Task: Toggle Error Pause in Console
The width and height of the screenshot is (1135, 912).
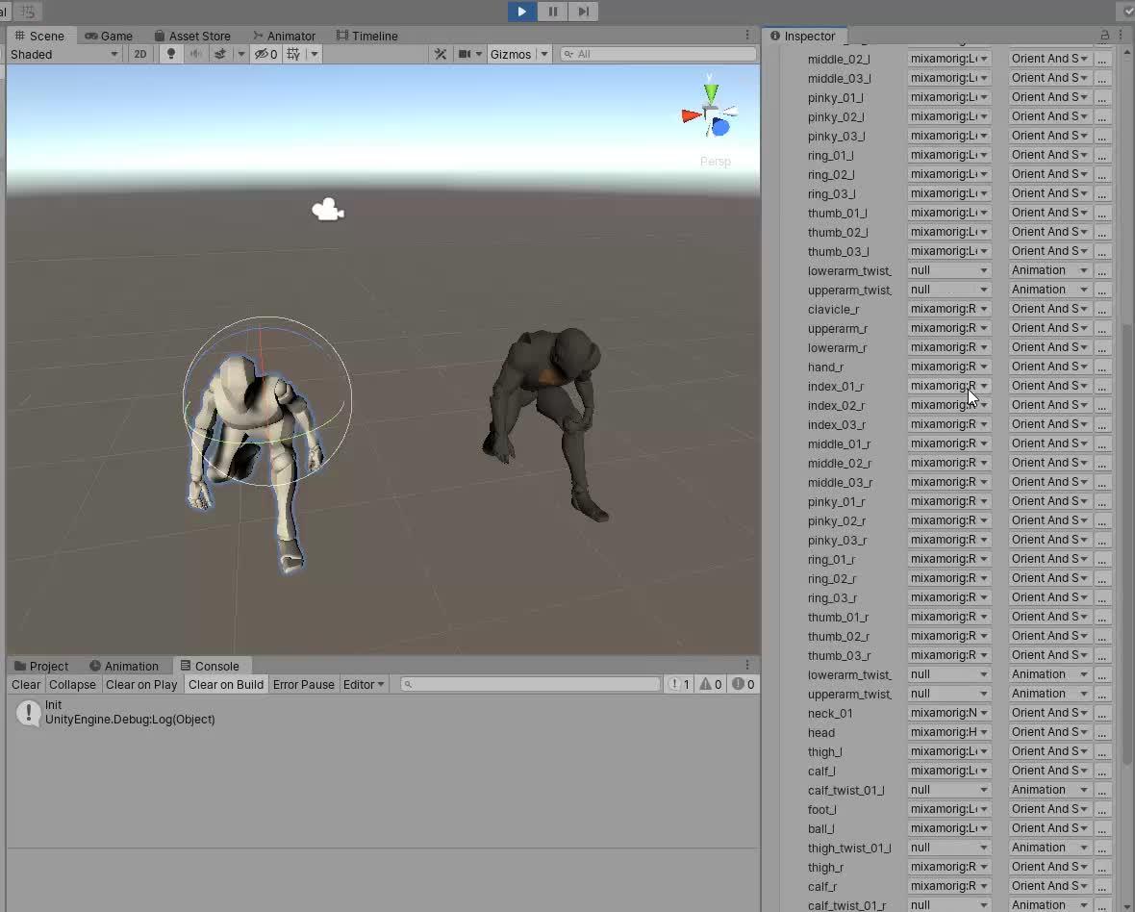Action: click(303, 685)
